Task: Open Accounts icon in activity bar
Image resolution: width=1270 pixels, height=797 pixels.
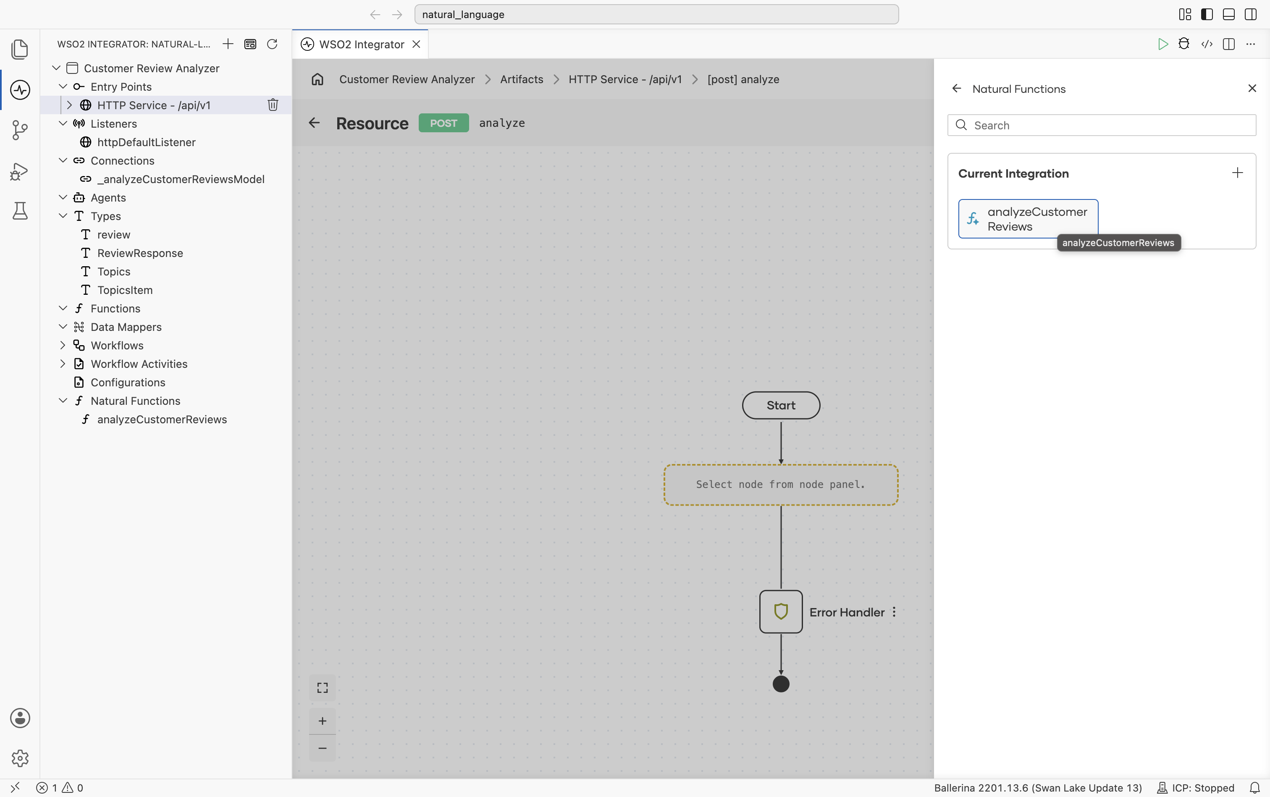Action: pos(20,718)
